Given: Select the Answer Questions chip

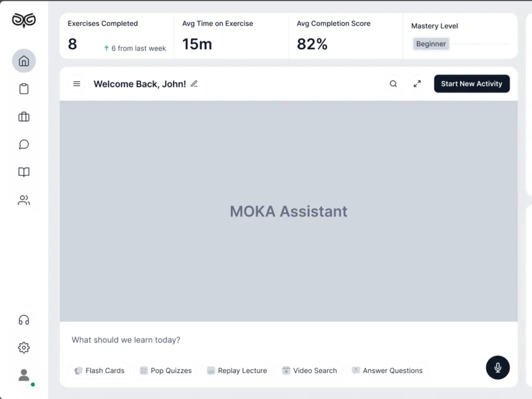Looking at the screenshot, I should pos(387,370).
